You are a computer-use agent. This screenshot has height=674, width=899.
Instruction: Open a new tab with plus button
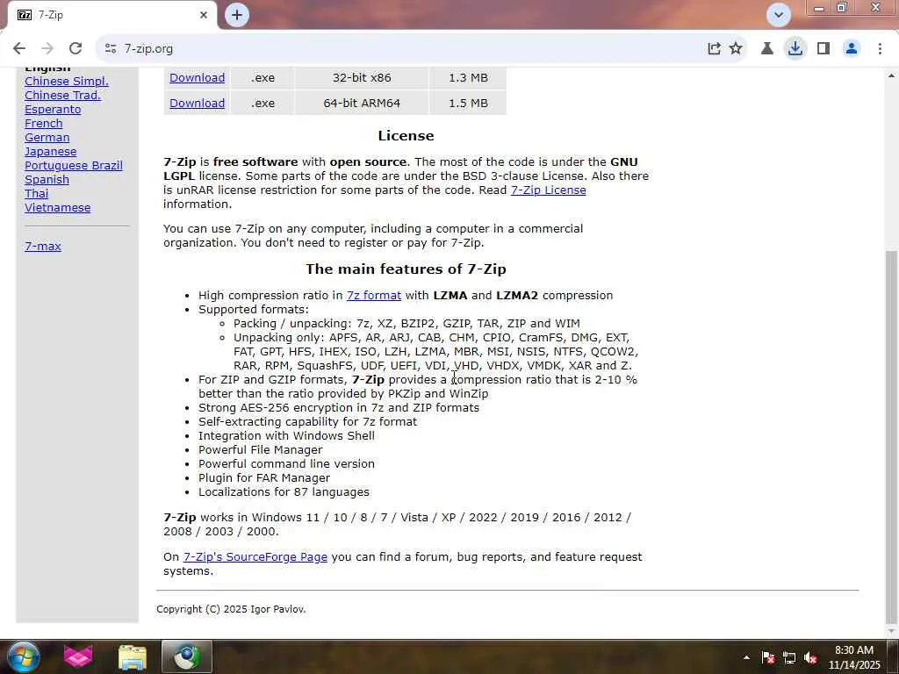237,15
